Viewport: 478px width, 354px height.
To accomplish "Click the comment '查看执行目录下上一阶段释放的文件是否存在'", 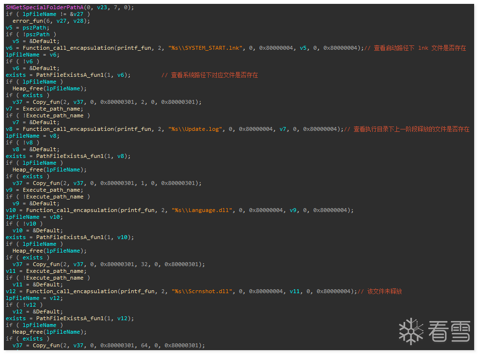I will [411, 129].
